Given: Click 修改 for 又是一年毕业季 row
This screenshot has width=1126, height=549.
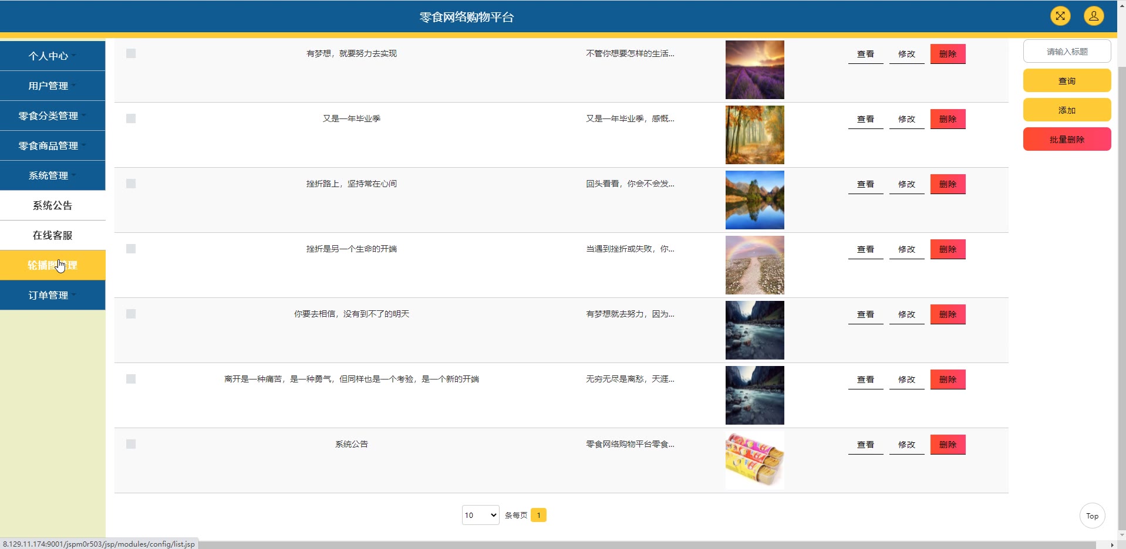Looking at the screenshot, I should pos(906,119).
